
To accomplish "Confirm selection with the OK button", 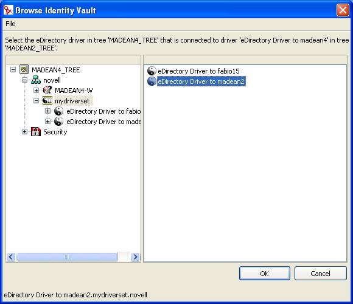I will [x=265, y=274].
